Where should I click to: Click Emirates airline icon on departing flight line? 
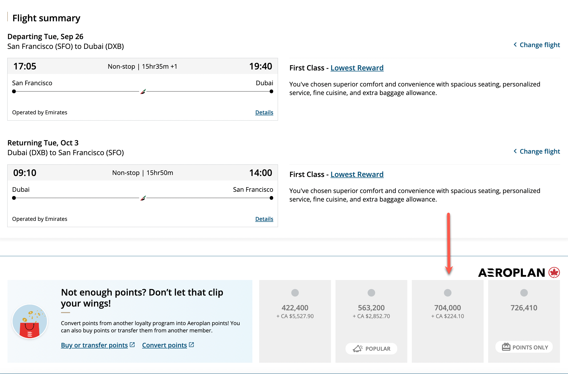(143, 91)
